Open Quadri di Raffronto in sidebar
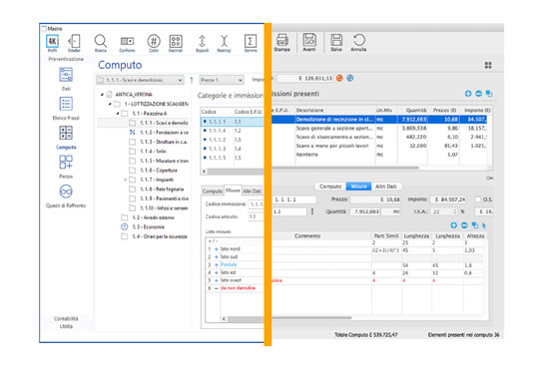 pyautogui.click(x=66, y=195)
